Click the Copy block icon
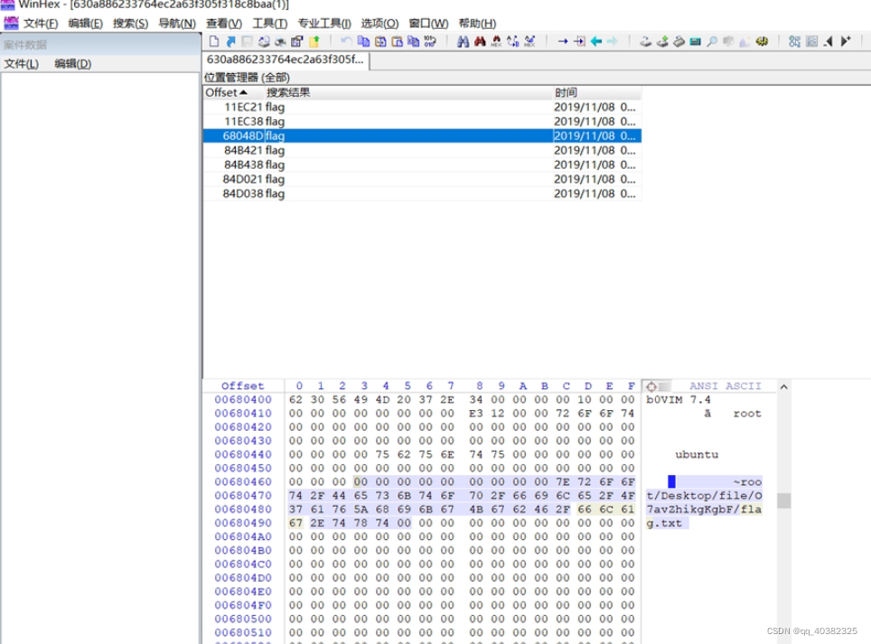Image resolution: width=871 pixels, height=644 pixels. (363, 41)
